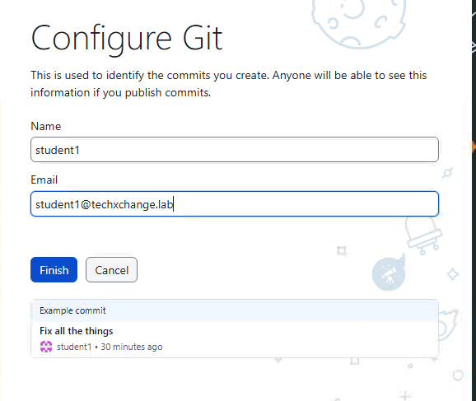This screenshot has width=476, height=401.
Task: Click the commit identification description paragraph
Action: coord(229,84)
